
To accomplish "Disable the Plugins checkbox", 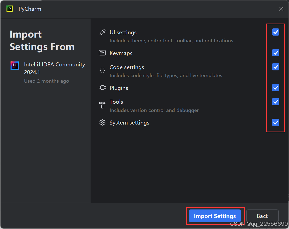I will (275, 88).
